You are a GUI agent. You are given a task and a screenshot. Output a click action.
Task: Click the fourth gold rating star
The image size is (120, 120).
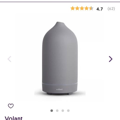(x=86, y=8)
